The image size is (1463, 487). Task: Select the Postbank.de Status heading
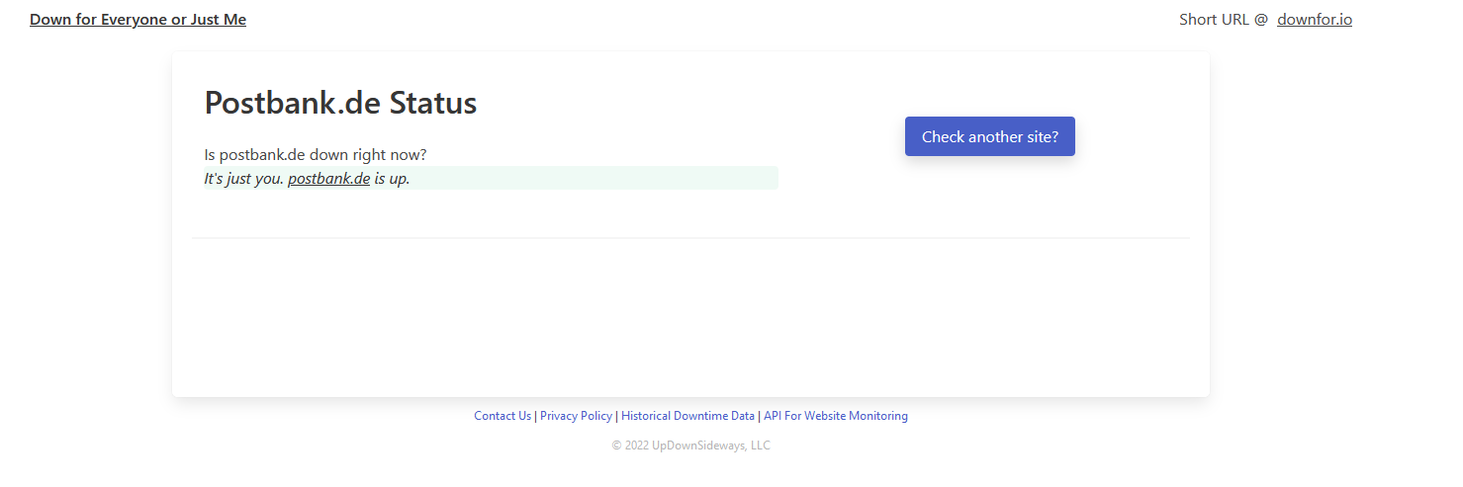pyautogui.click(x=340, y=103)
